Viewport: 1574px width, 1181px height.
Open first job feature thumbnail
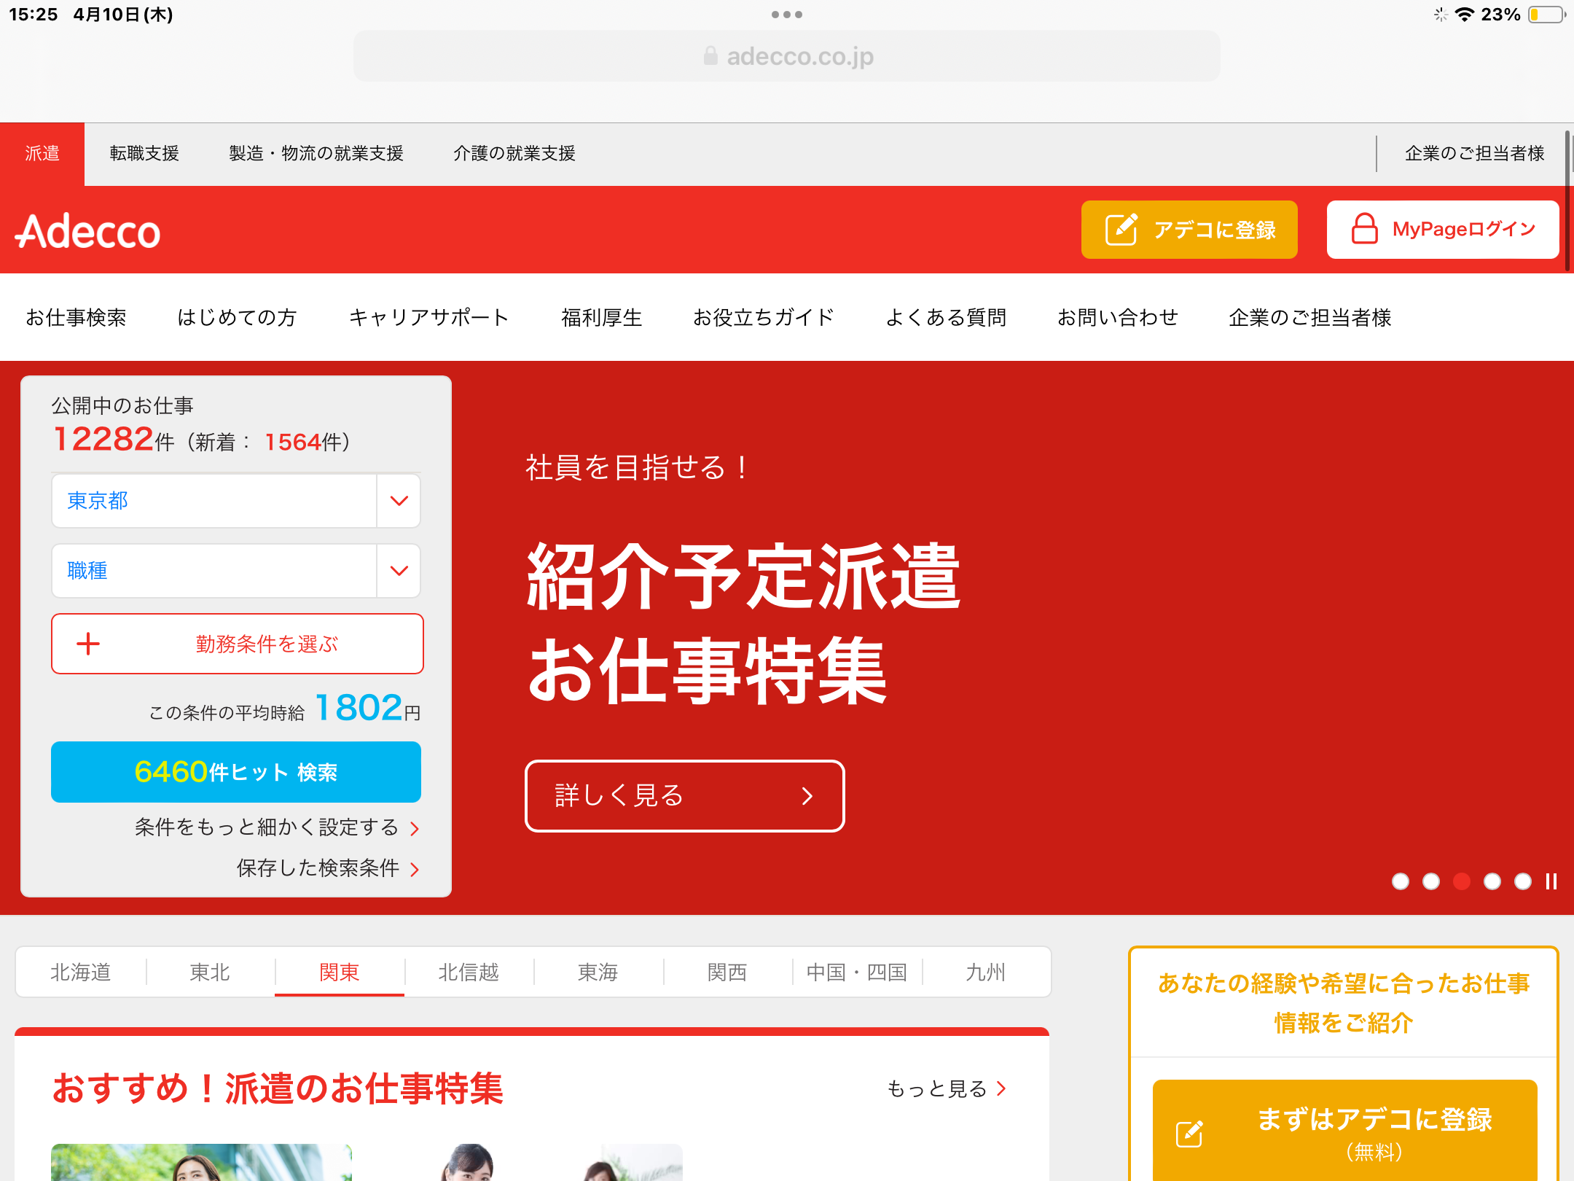(x=201, y=1162)
